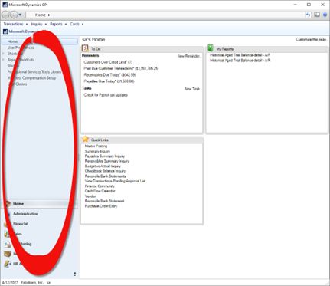Select Home navigation pane button
The width and height of the screenshot is (330, 286).
(x=40, y=204)
